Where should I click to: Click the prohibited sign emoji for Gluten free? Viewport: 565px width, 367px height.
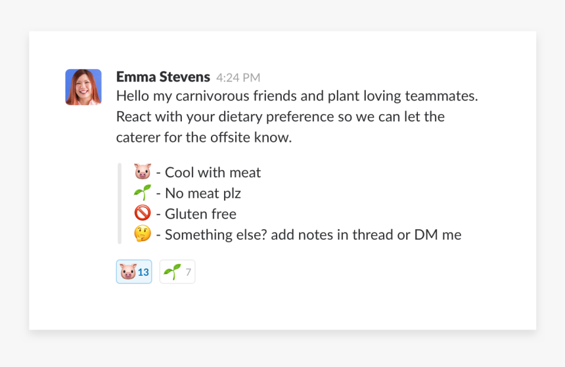point(143,213)
